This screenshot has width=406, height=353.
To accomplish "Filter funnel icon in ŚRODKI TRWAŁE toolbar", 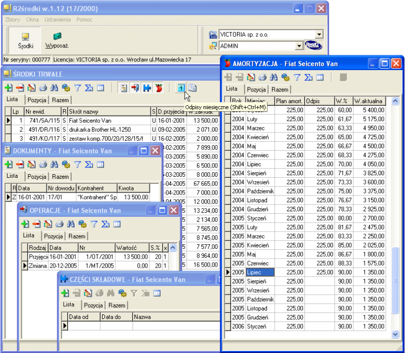I will tap(78, 88).
